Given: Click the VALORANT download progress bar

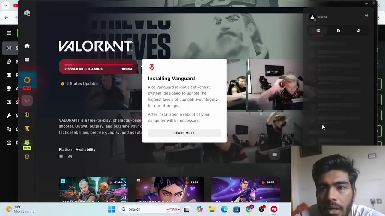Looking at the screenshot, I should tap(98, 67).
